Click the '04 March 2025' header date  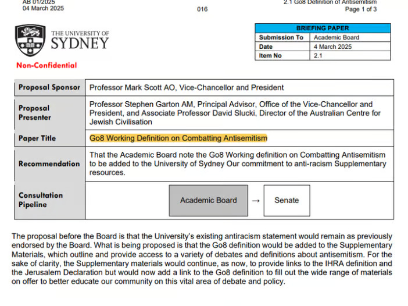pos(43,8)
